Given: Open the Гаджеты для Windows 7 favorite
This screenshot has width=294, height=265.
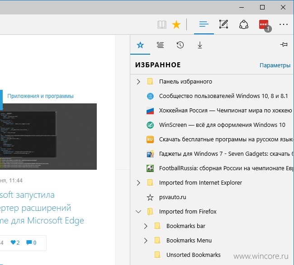Looking at the screenshot, I should (226, 154).
